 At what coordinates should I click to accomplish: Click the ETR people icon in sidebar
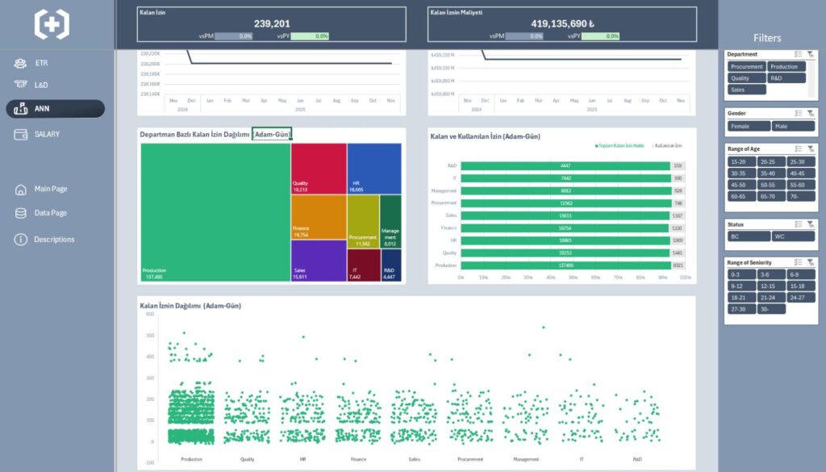(x=20, y=64)
